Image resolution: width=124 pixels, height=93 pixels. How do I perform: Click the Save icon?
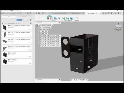point(43,13)
